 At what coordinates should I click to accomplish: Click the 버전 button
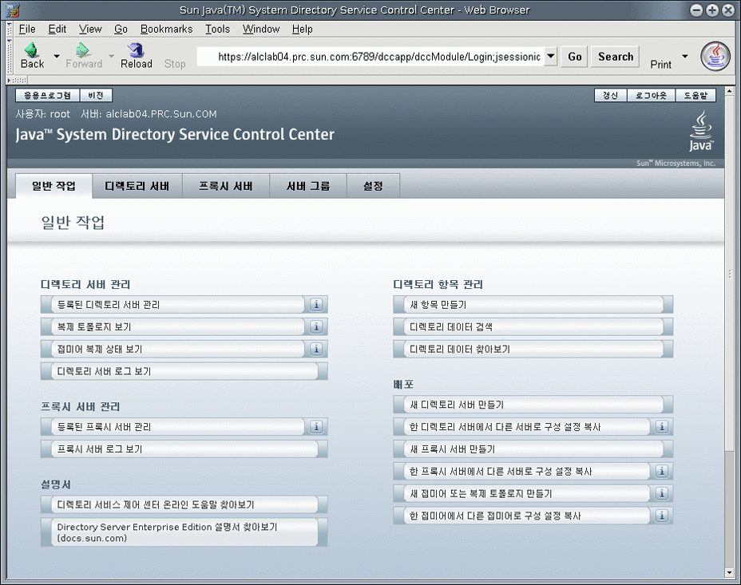point(96,96)
